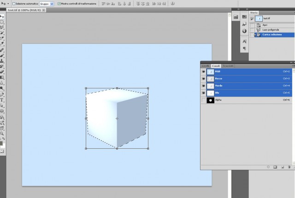Hide the Blu channel eye
The height and width of the screenshot is (198, 295).
204,93
